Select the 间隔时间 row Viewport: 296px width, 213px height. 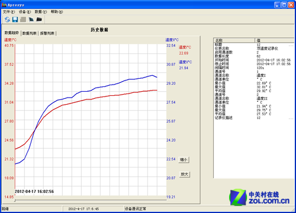(x=254, y=67)
